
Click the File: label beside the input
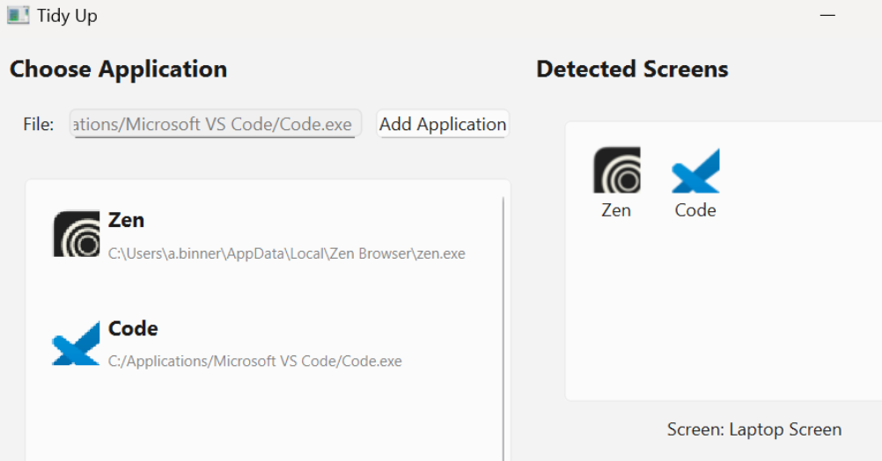point(39,124)
